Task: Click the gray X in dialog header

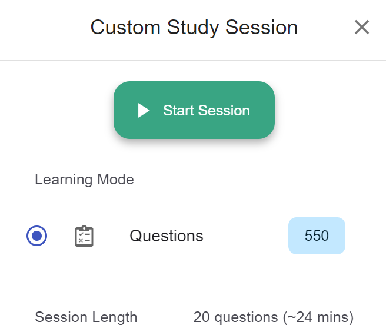Action: click(362, 27)
